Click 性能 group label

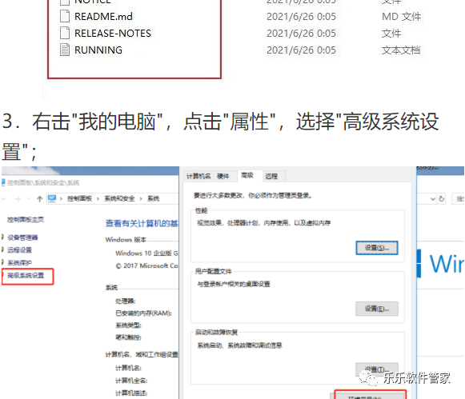[202, 210]
